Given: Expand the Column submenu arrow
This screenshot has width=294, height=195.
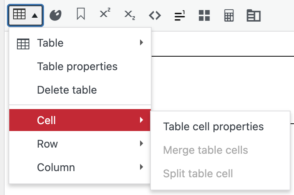Looking at the screenshot, I should click(x=142, y=167).
